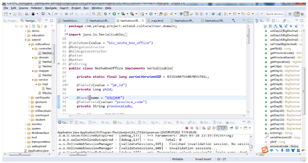
Task: Switch to the Project Explorer tab
Action: (11, 21)
